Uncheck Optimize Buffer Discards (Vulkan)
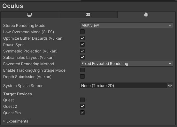 pos(82,38)
